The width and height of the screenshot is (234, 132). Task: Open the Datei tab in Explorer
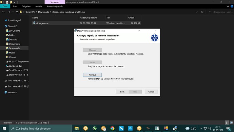(5, 6)
